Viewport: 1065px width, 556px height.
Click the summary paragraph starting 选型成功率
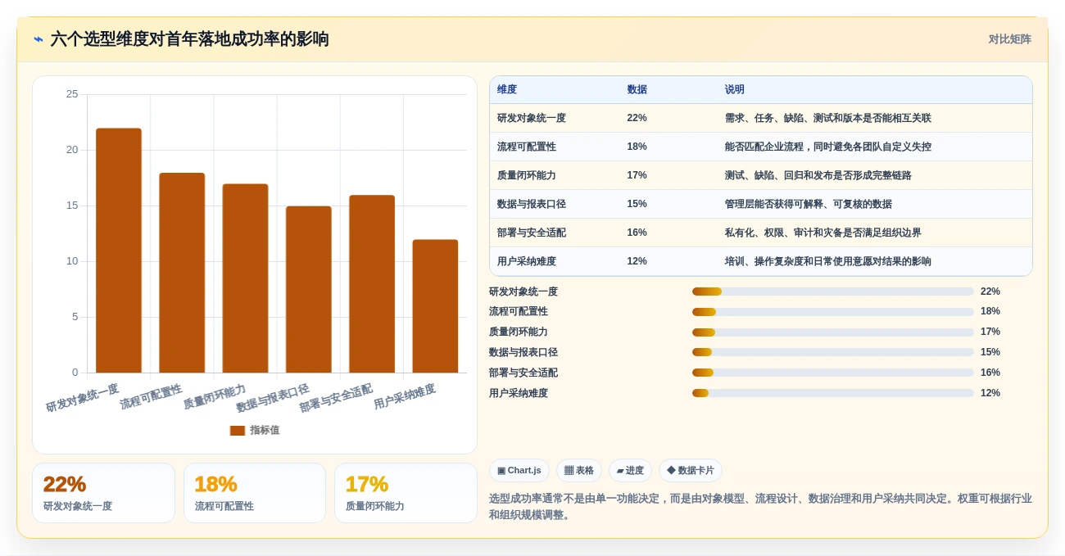760,506
